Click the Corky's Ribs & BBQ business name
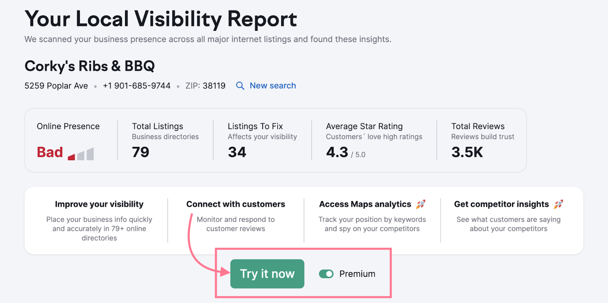Viewport: 608px width, 303px height. coord(90,66)
